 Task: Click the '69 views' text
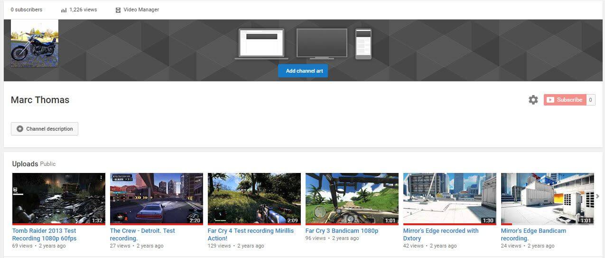[x=22, y=246]
